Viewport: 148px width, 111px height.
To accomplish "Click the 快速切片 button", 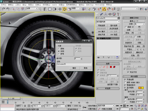I will (128, 43).
